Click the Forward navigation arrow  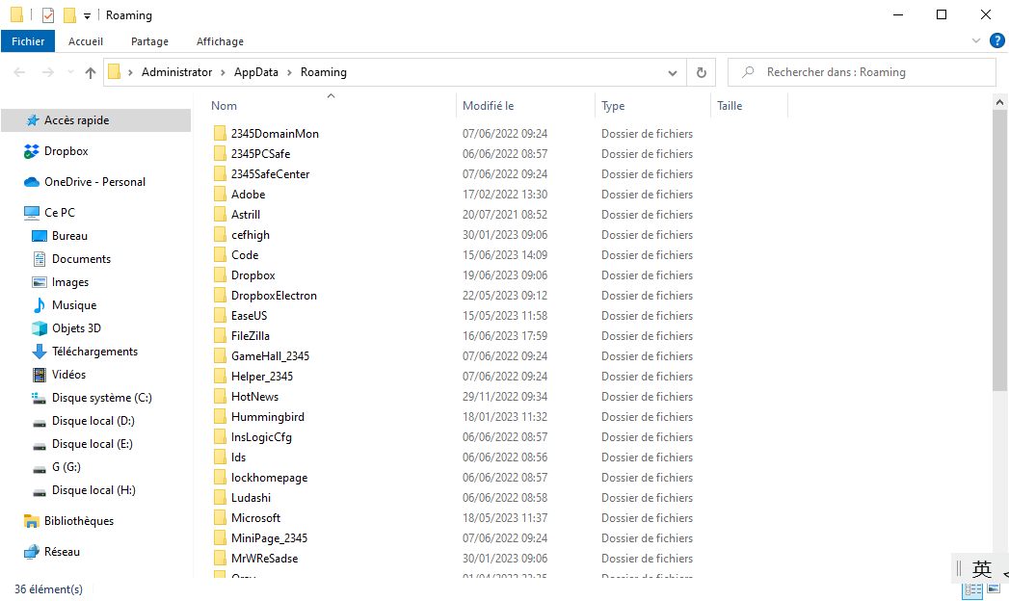coord(47,72)
